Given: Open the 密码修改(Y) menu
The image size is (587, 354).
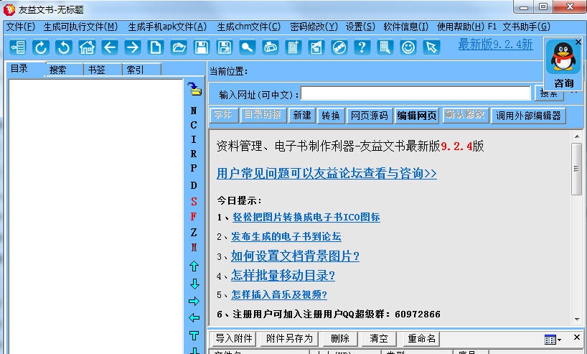Looking at the screenshot, I should tap(314, 27).
